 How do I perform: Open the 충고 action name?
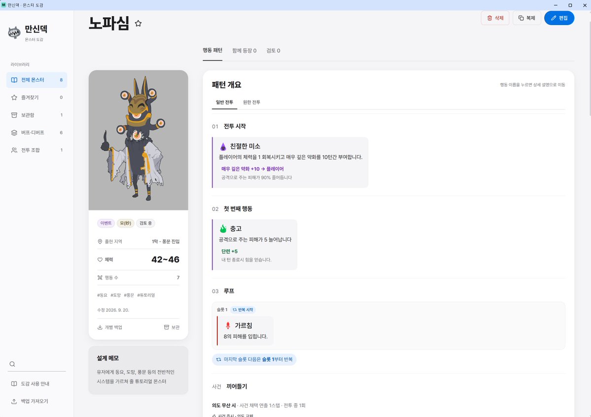coord(236,229)
